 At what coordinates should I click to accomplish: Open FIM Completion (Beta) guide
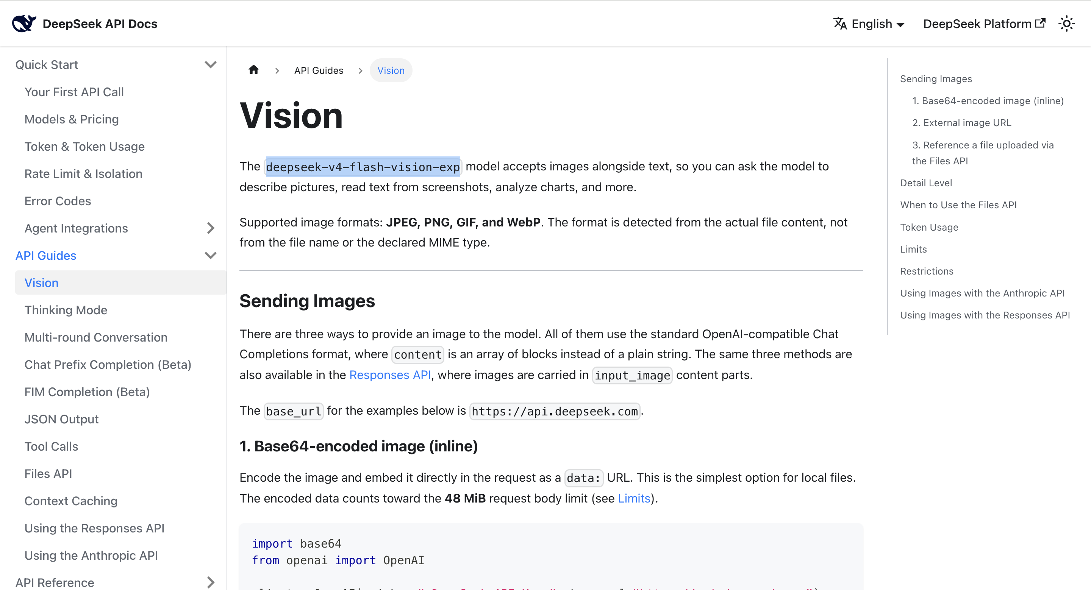87,392
